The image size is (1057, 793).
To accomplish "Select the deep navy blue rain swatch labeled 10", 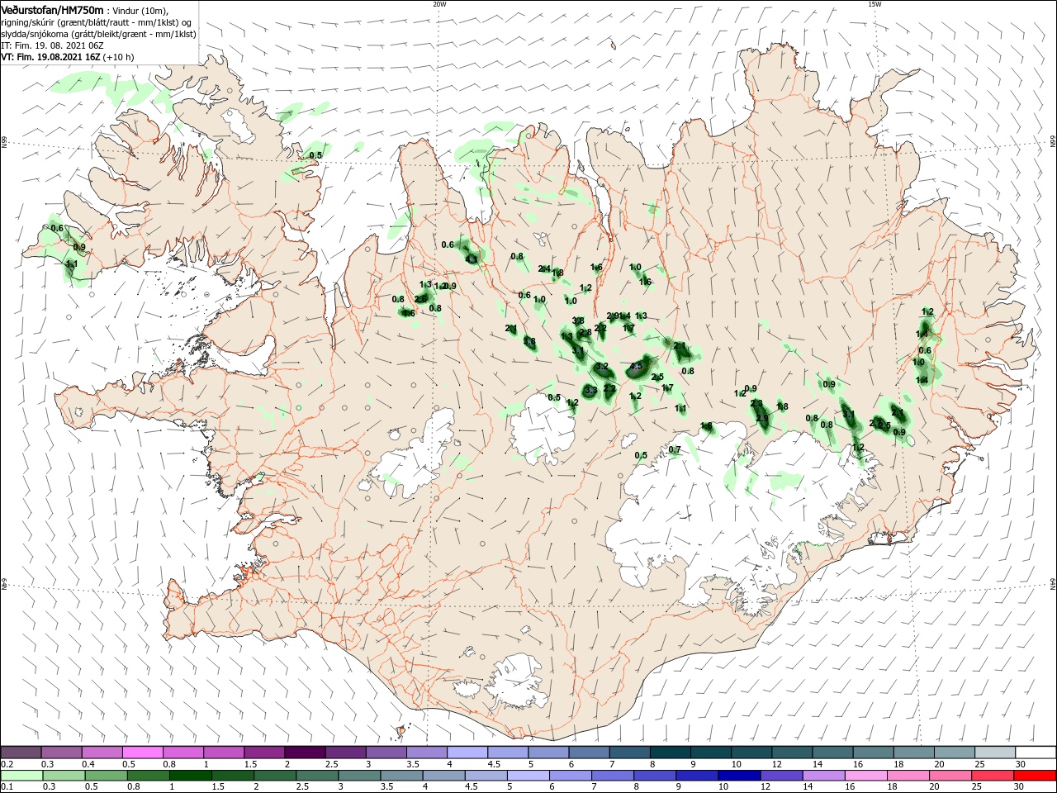I will click(x=740, y=776).
